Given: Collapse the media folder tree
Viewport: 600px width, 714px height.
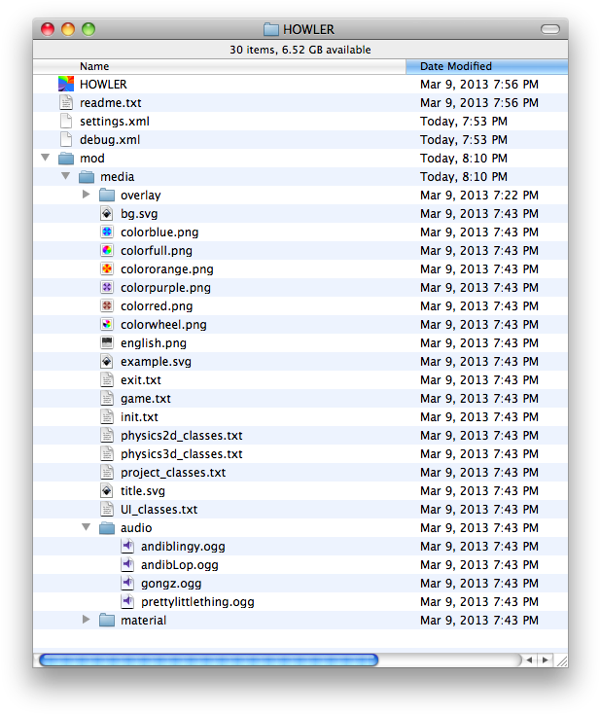Looking at the screenshot, I should 65,176.
